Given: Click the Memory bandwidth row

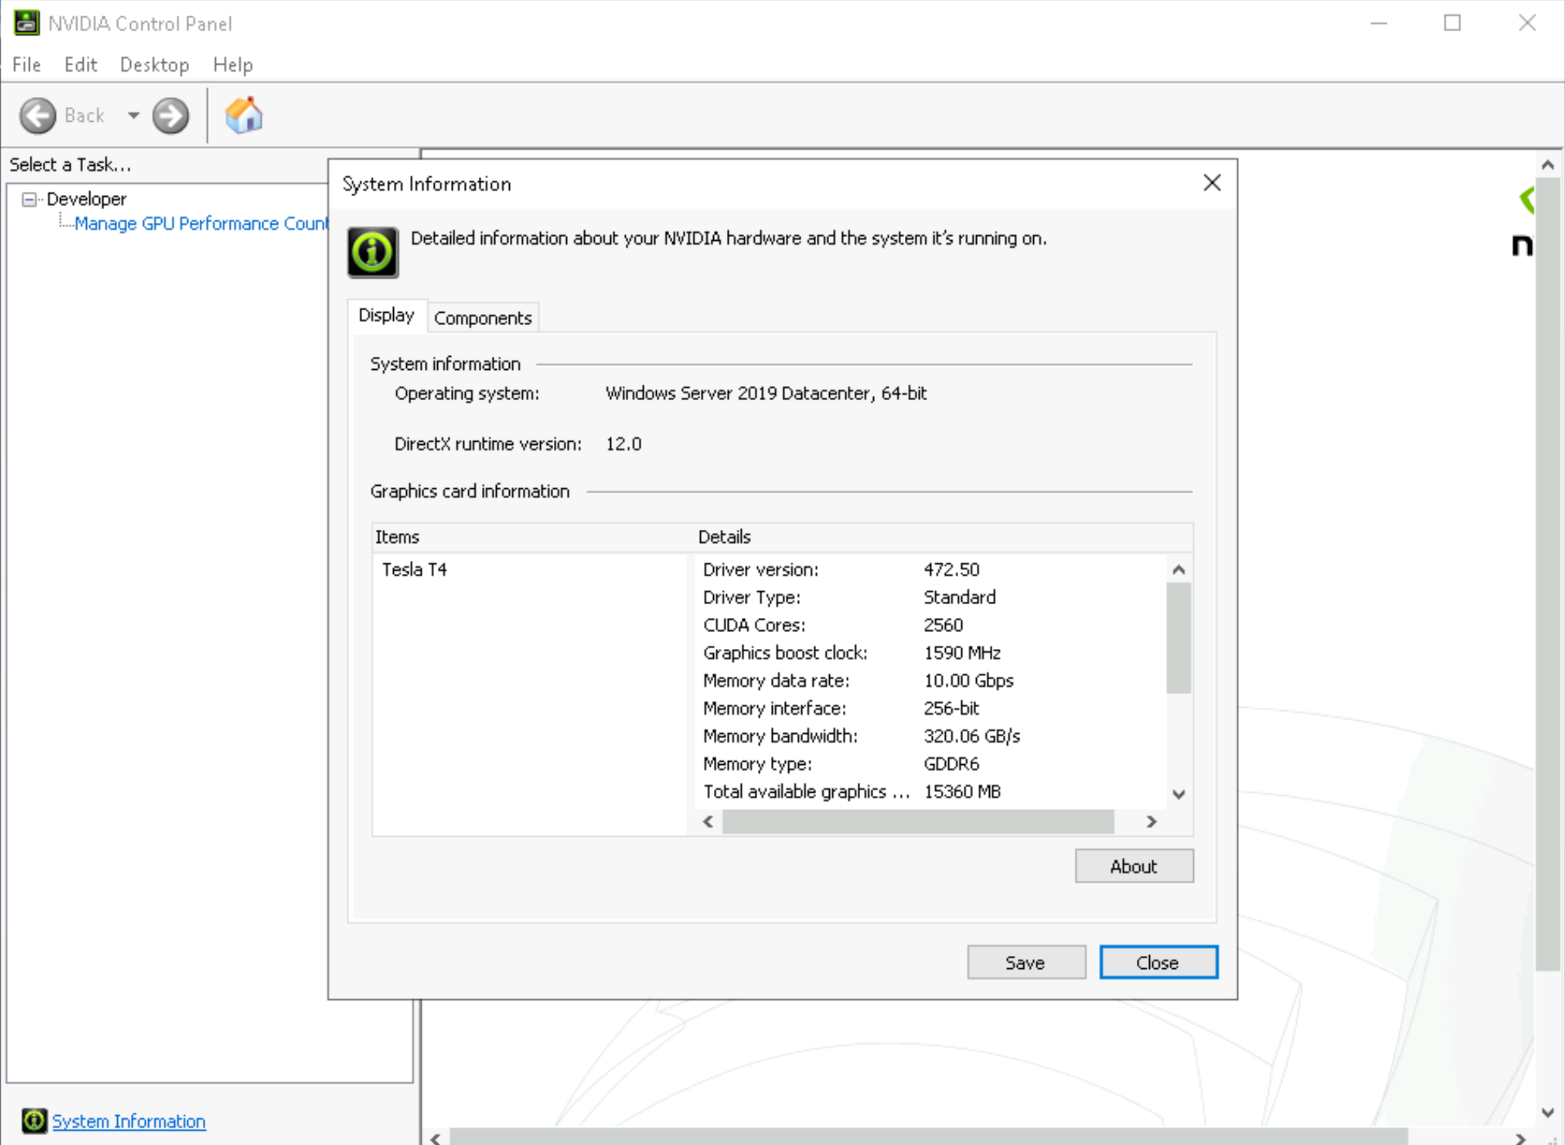Looking at the screenshot, I should click(x=931, y=736).
